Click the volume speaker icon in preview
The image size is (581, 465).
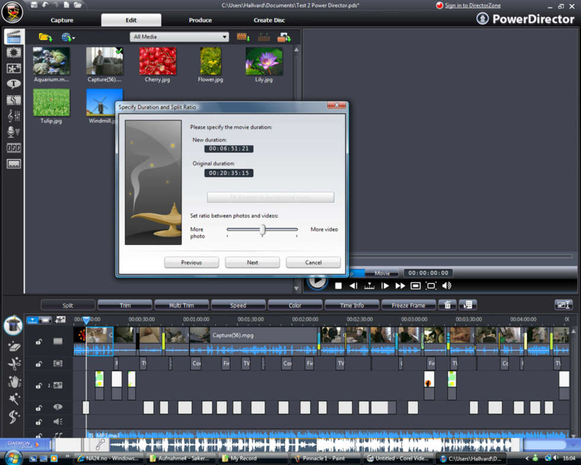(446, 285)
